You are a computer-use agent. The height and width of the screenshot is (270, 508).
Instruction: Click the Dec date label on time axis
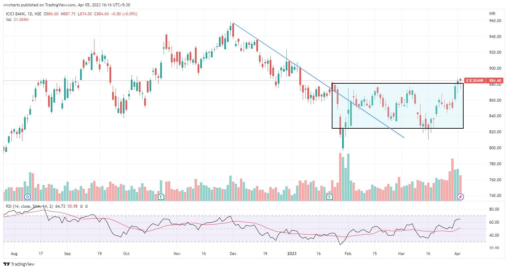click(233, 254)
